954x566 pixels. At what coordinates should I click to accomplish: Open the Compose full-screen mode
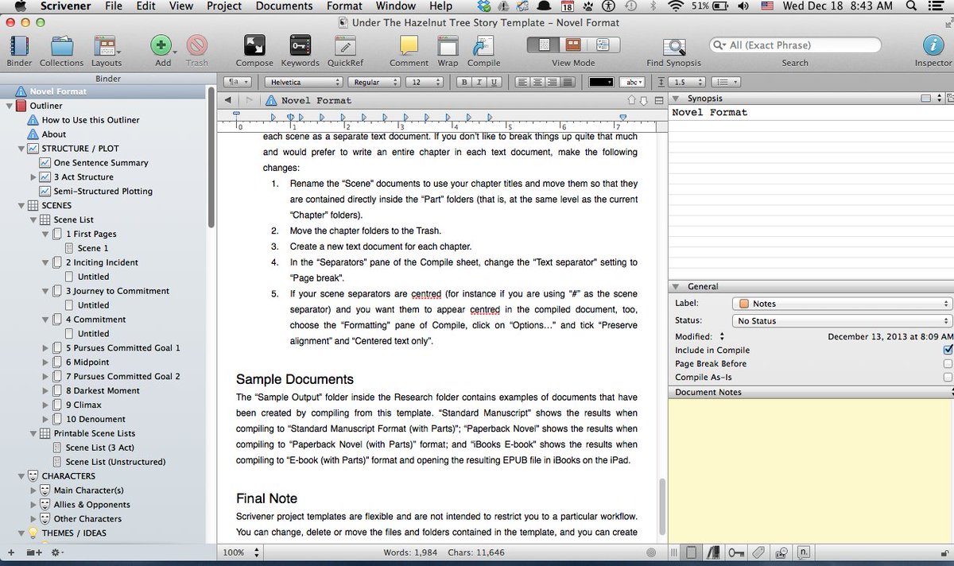tap(254, 46)
